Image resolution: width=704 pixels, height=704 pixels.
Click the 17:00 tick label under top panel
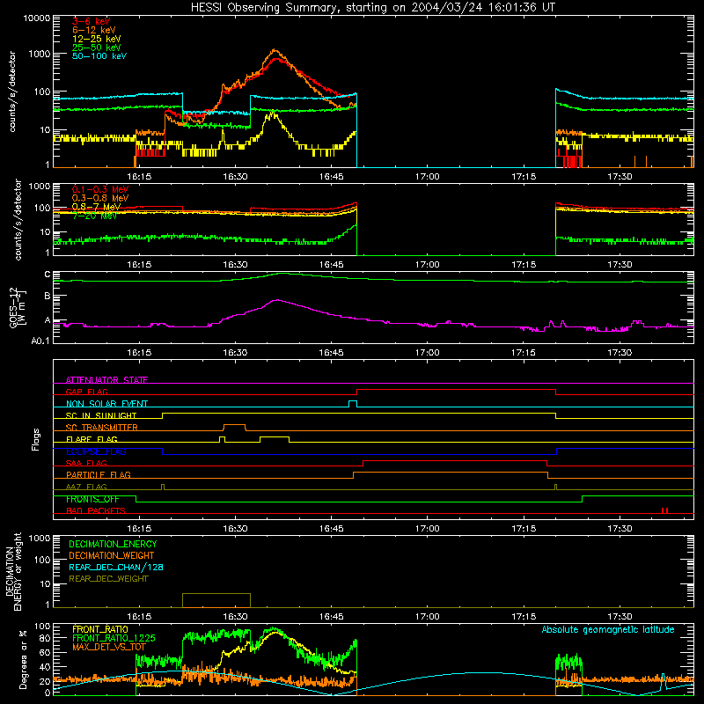(x=427, y=177)
